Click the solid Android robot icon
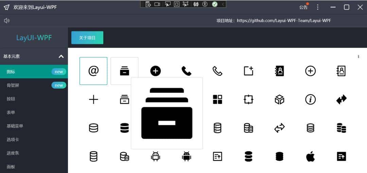The image size is (367, 173). coord(186,156)
